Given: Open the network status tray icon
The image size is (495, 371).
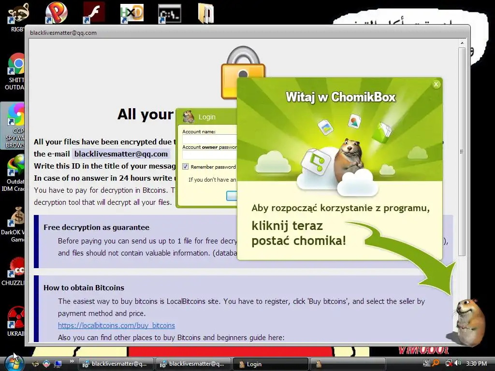Looking at the screenshot, I should click(448, 363).
